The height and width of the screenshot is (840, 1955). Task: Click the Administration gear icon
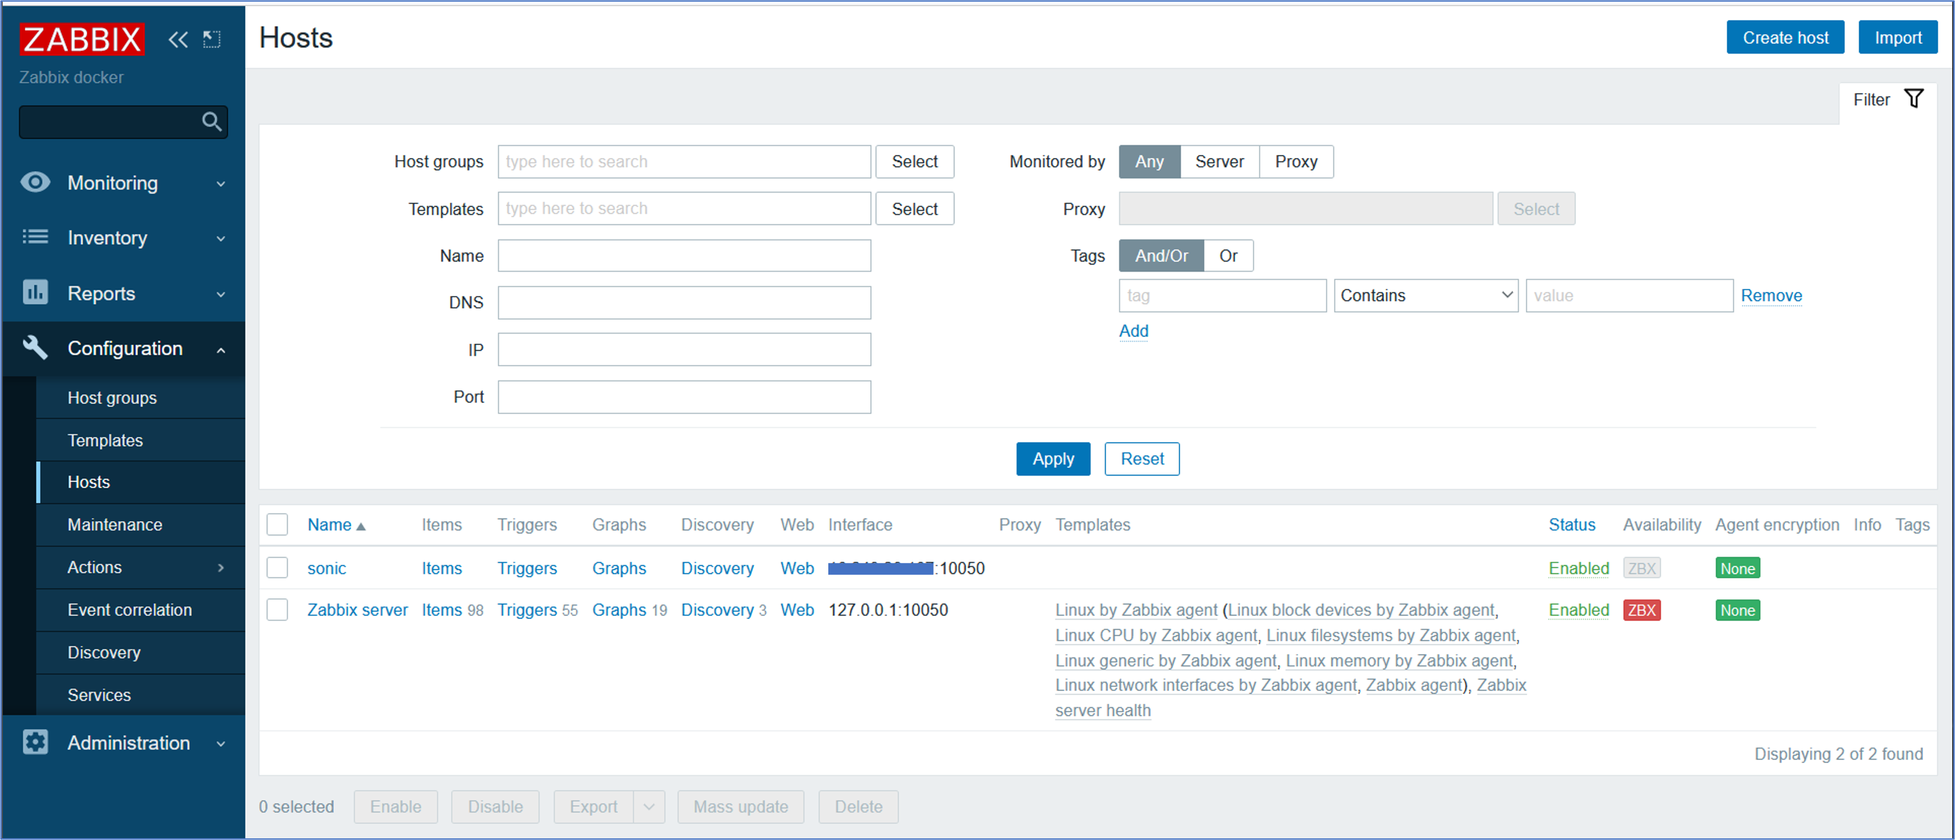coord(35,742)
